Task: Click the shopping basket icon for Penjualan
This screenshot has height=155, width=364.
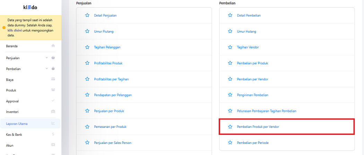Action: (x=53, y=58)
